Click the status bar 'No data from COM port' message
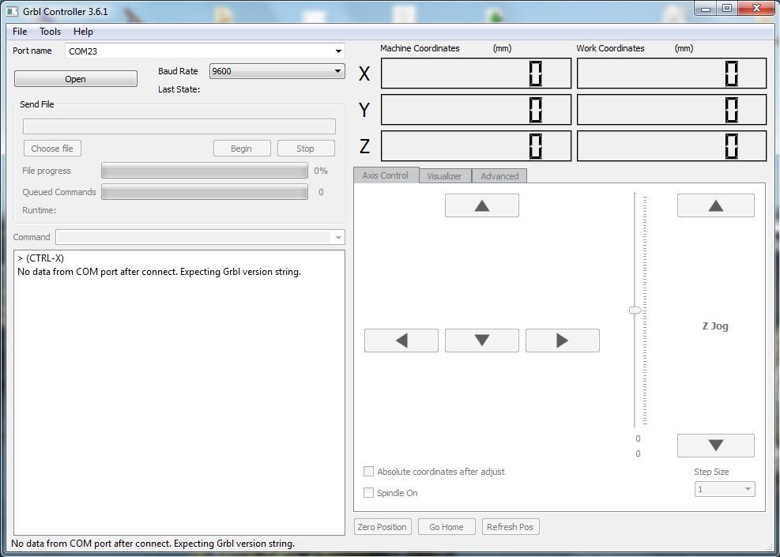This screenshot has height=557, width=780. tap(153, 544)
